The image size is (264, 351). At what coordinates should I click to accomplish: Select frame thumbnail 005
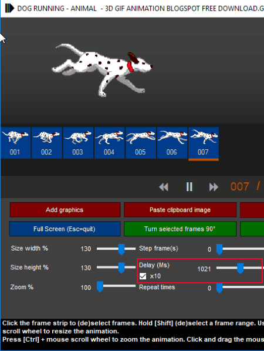pos(141,143)
